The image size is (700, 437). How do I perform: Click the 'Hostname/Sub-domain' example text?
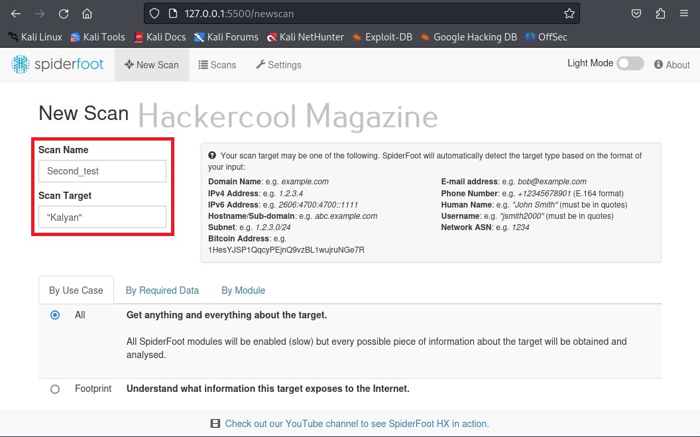(292, 216)
